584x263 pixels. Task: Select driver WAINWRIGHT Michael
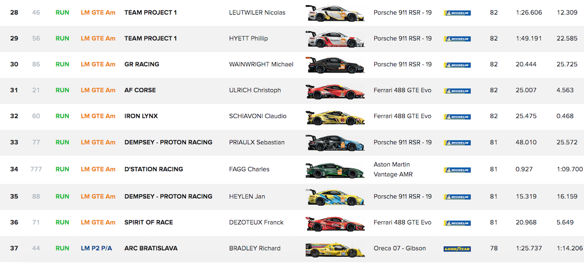[261, 64]
